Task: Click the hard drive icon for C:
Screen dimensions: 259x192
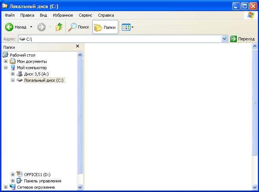Action: (20, 80)
